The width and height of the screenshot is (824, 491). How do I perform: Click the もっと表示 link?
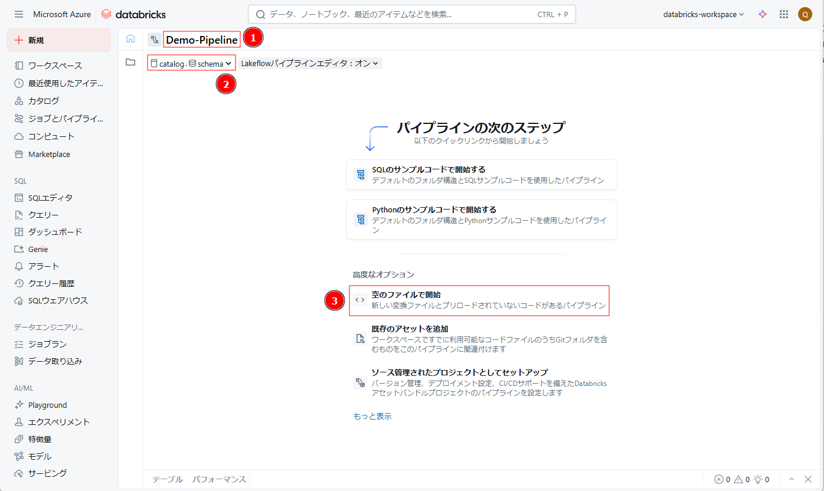[x=372, y=416]
